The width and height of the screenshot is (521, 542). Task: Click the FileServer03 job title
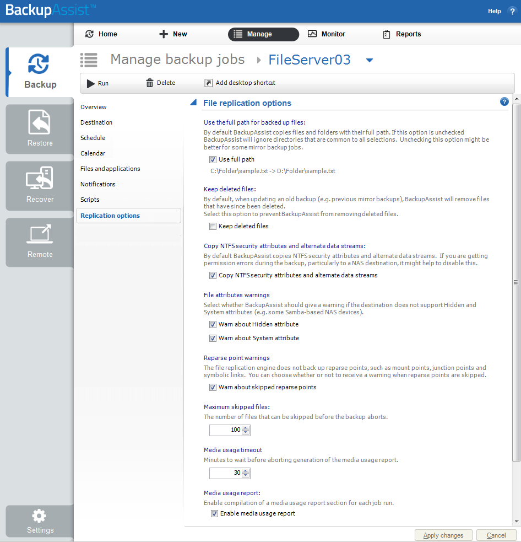[x=310, y=60]
